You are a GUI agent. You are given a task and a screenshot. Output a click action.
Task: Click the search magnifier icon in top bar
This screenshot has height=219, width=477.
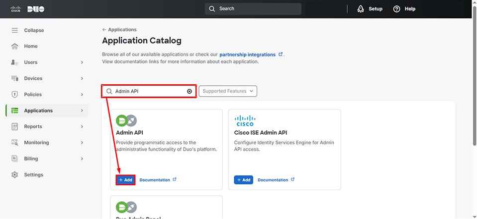click(x=212, y=9)
